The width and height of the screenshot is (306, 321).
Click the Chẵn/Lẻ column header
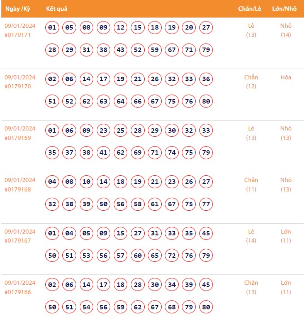251,9
